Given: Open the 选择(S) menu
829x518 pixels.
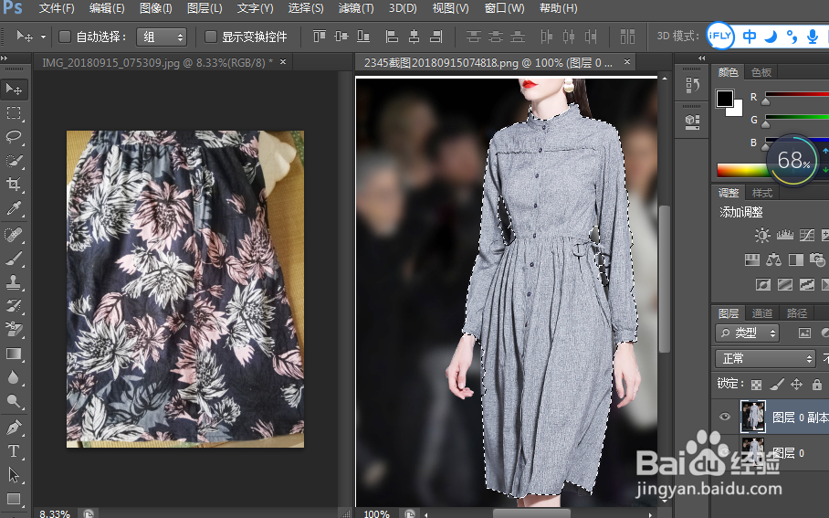Looking at the screenshot, I should click(306, 8).
